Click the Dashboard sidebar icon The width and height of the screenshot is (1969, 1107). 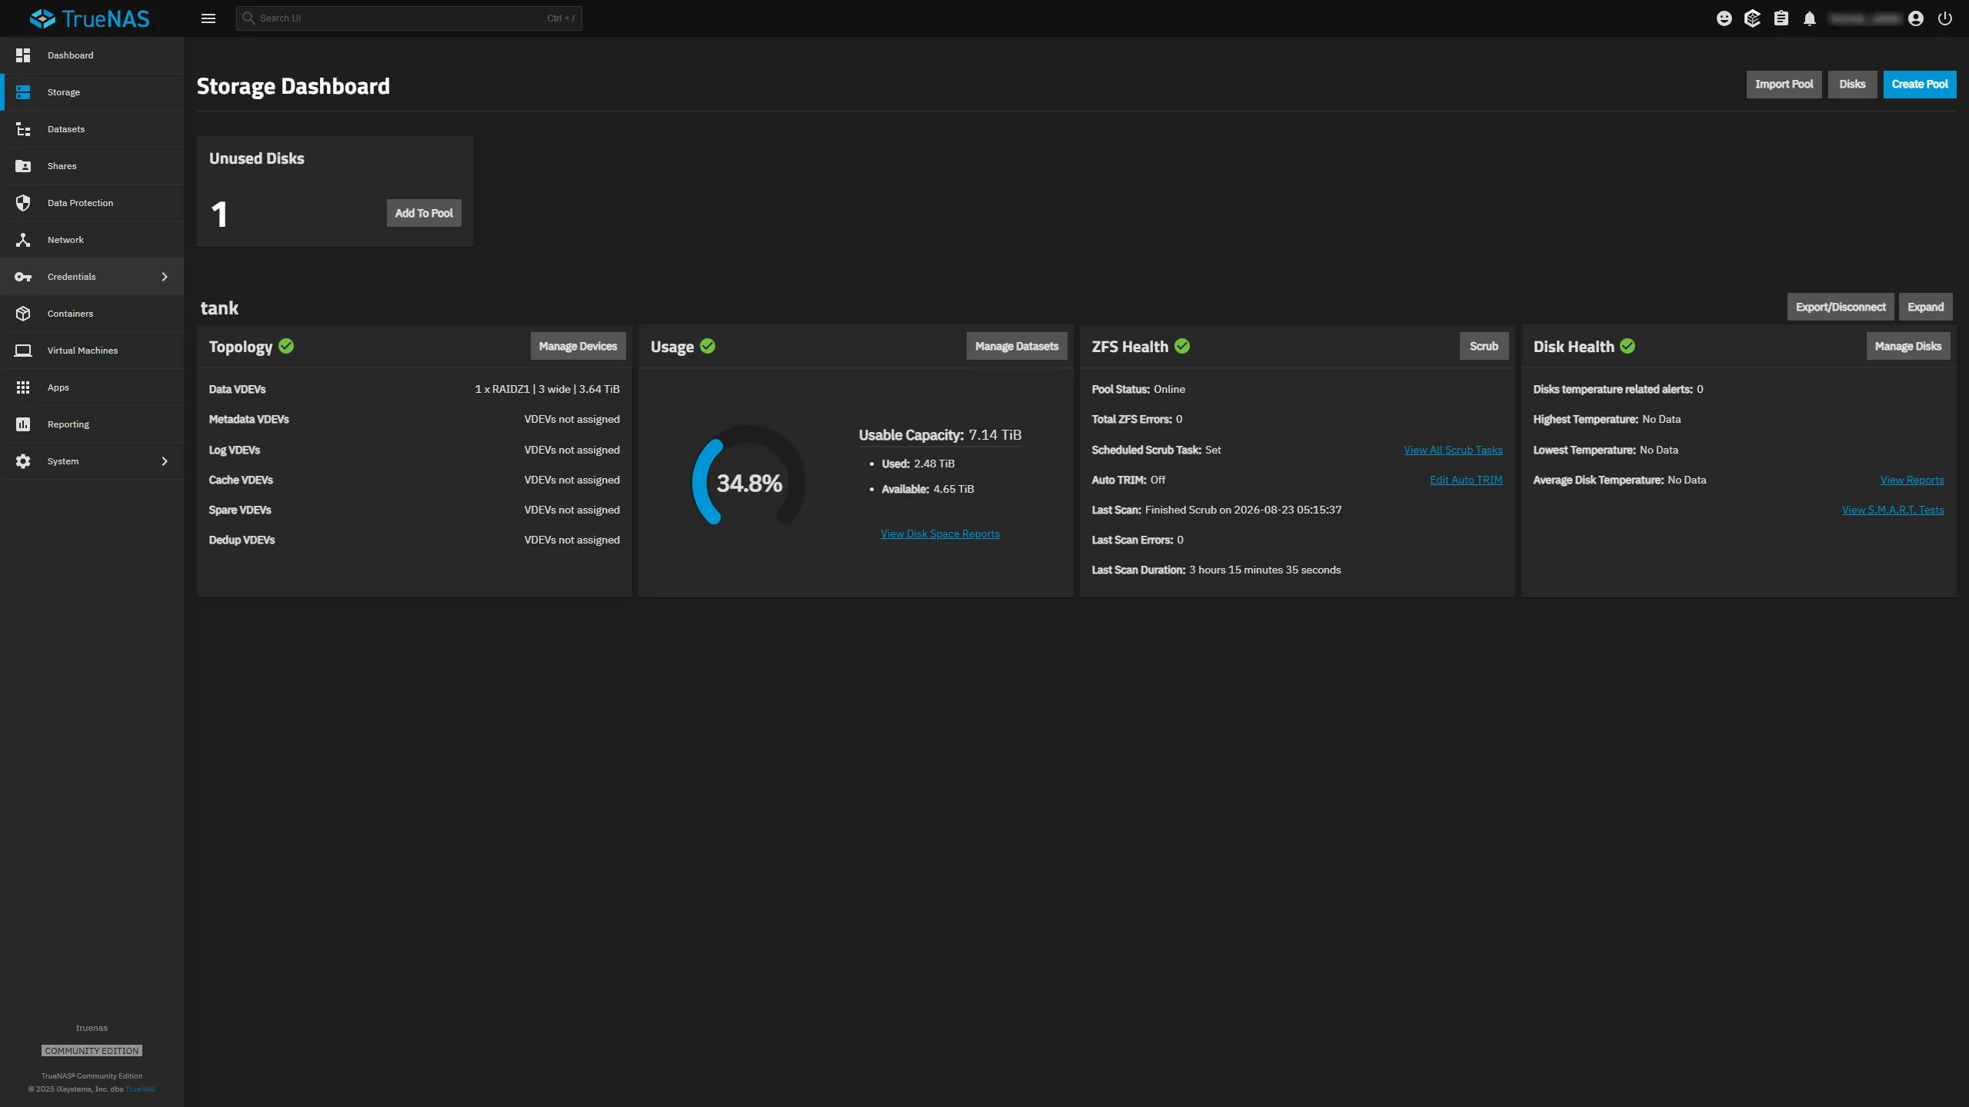tap(23, 55)
